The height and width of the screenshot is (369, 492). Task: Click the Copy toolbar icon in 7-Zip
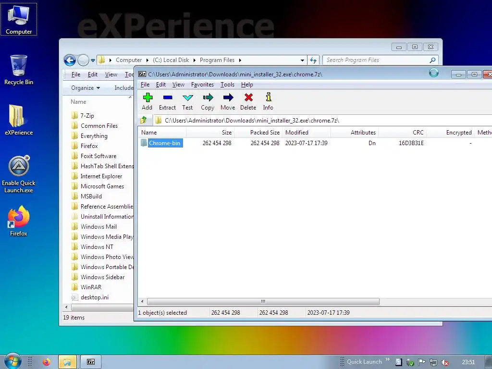208,102
